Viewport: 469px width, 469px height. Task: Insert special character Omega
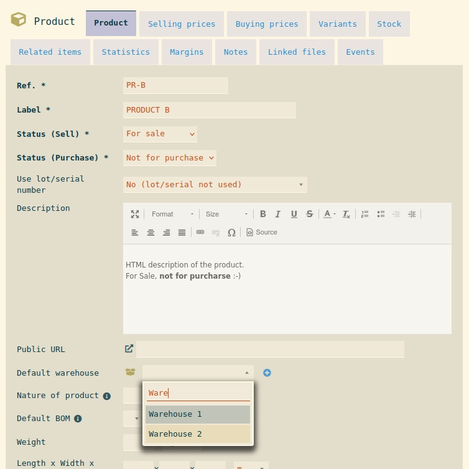[x=231, y=233]
